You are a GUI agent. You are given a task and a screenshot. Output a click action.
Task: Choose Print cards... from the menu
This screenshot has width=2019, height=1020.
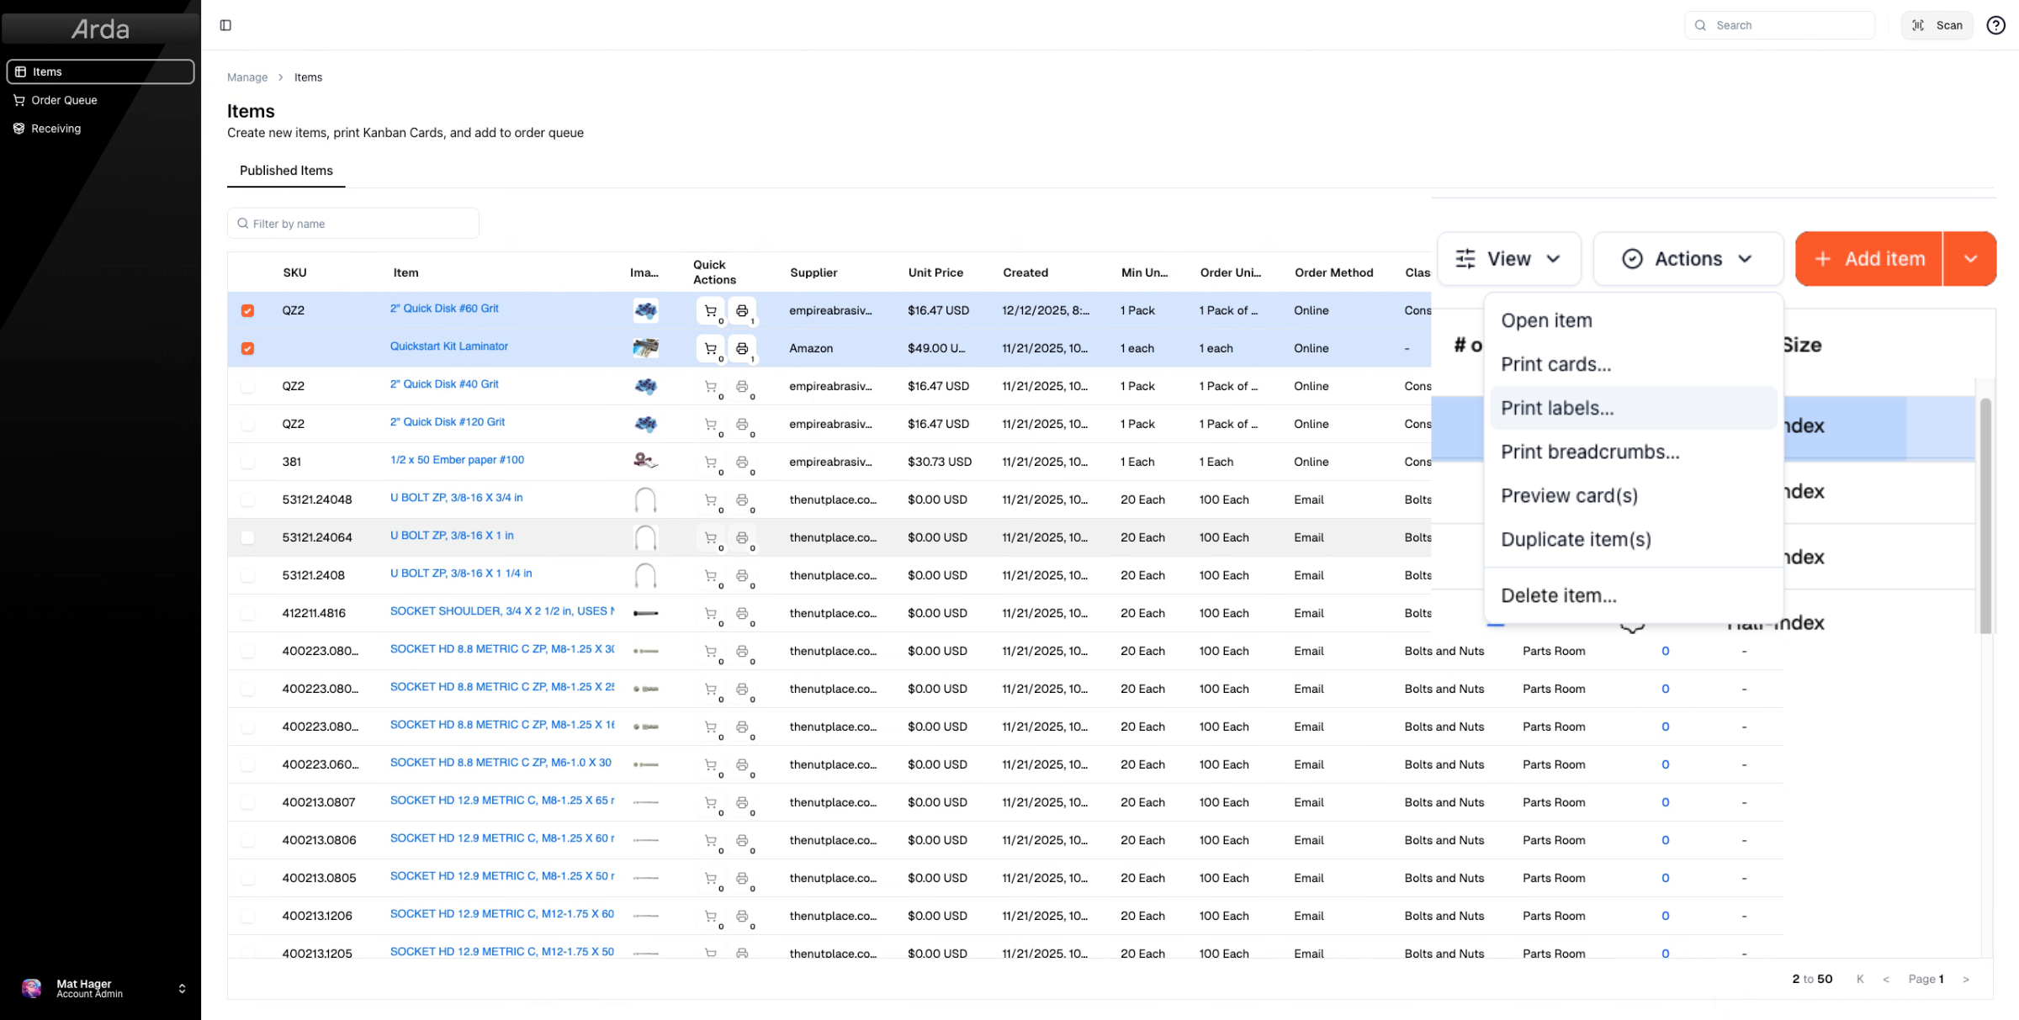[x=1633, y=364]
